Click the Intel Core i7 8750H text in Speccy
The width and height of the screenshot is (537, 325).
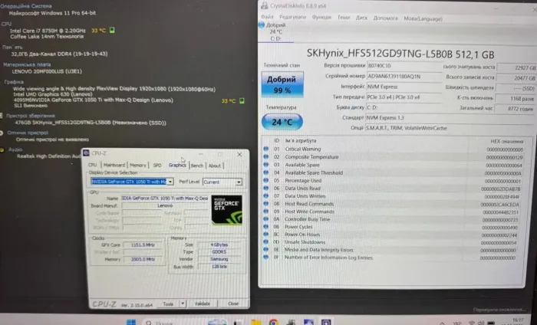(48, 31)
